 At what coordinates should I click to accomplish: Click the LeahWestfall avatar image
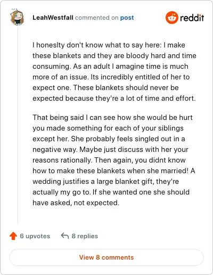click(17, 17)
